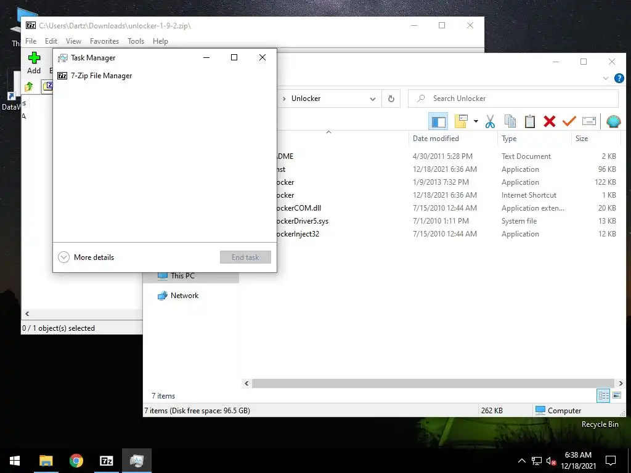Click the blue Help question mark icon
The image size is (631, 473).
coord(619,78)
